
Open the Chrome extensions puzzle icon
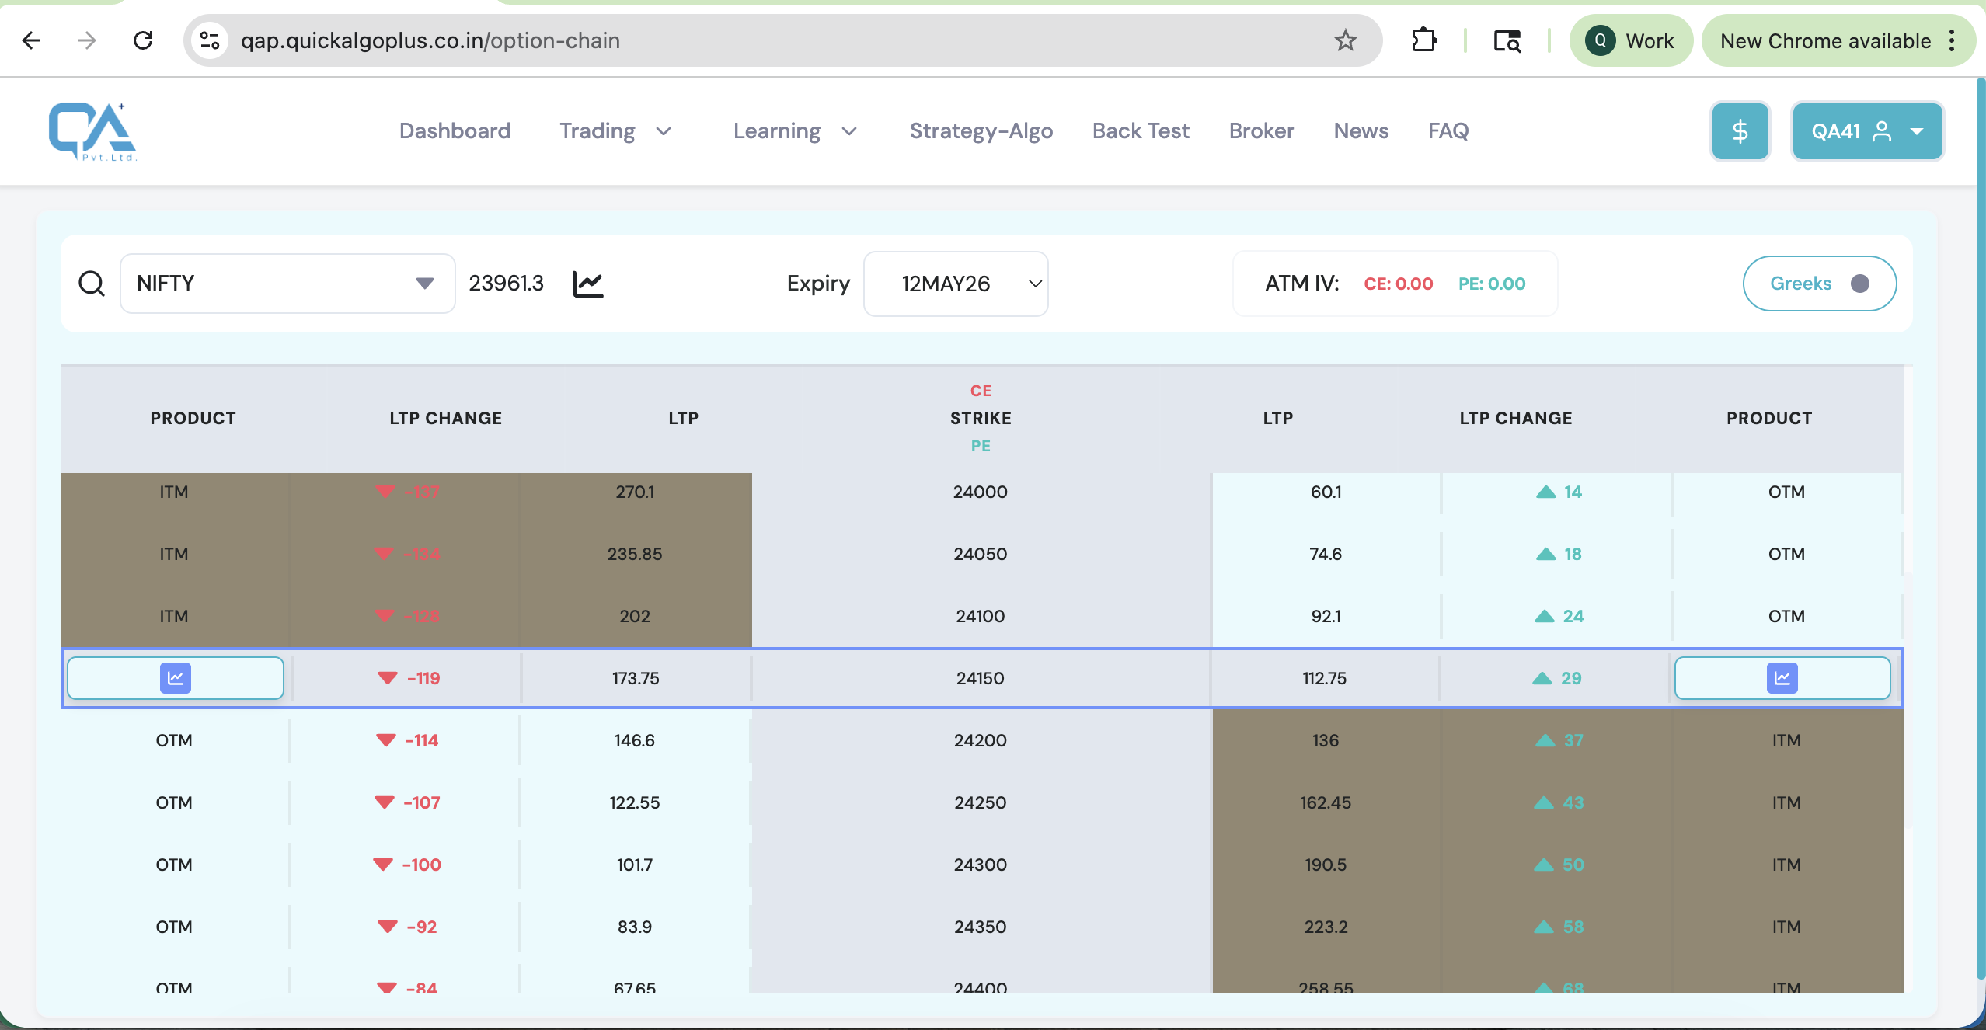pyautogui.click(x=1423, y=40)
